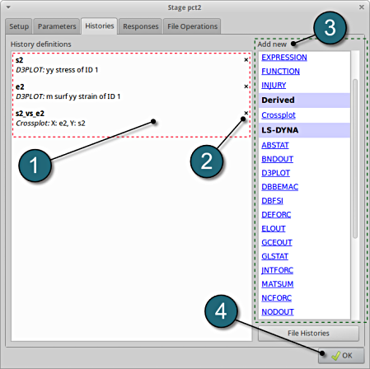The height and width of the screenshot is (369, 370).
Task: Add a new INJURY history
Action: 274,85
